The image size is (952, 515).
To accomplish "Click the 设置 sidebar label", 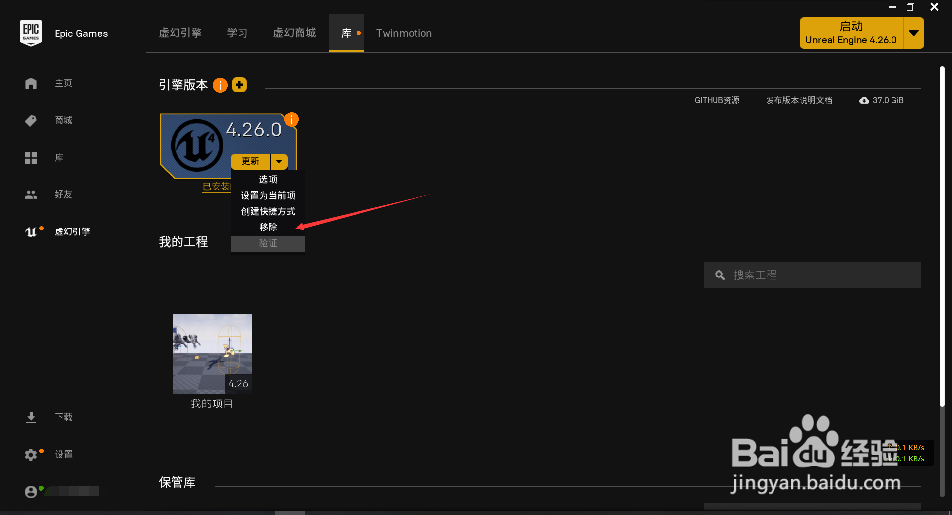I will click(63, 455).
